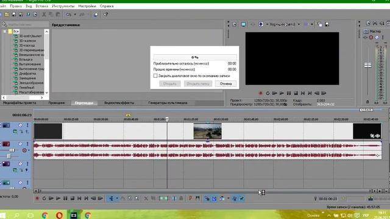Image resolution: width=390 pixels, height=219 pixels.
Task: Collapse the Все folder in transitions tree
Action: [4, 32]
